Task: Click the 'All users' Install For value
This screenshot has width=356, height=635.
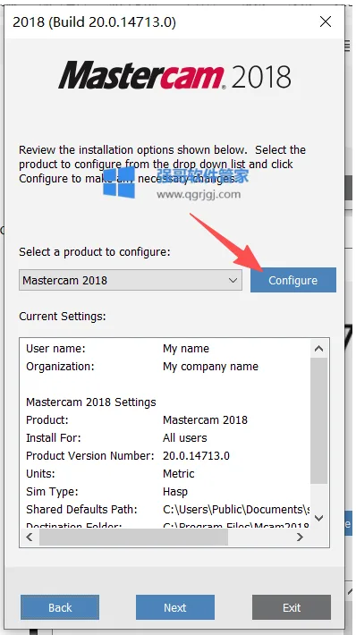Action: pos(184,437)
